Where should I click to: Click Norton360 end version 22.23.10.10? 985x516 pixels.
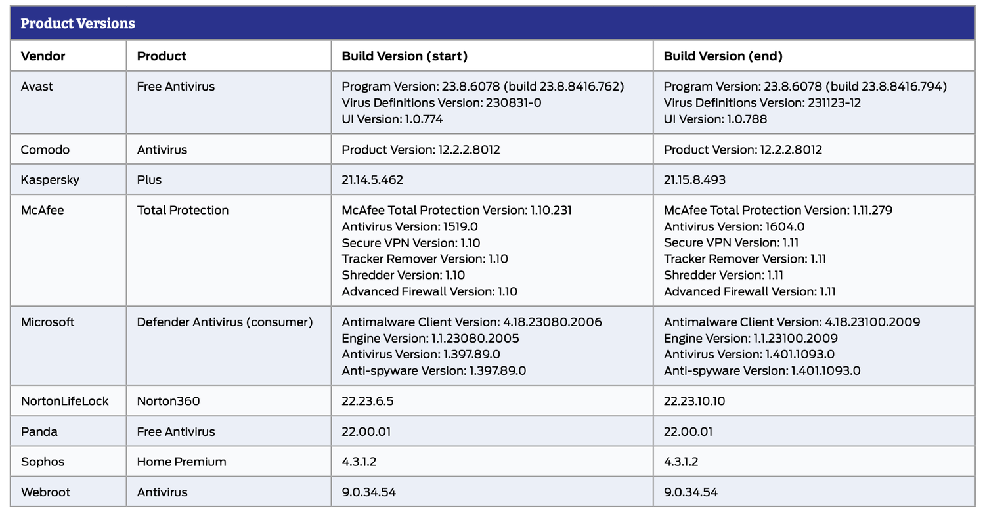(x=695, y=401)
